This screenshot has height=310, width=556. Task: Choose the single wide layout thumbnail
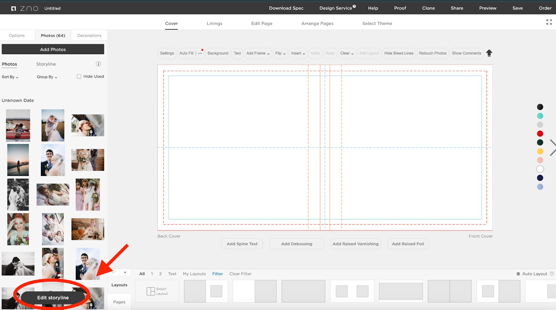[401, 291]
